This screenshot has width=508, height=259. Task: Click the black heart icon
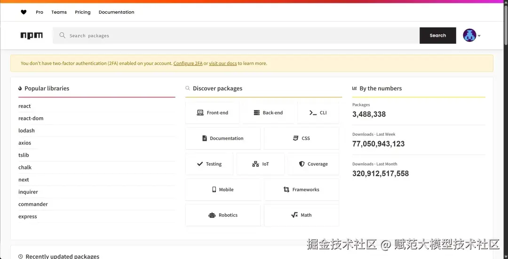24,12
